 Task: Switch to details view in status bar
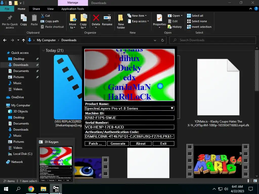point(250,181)
